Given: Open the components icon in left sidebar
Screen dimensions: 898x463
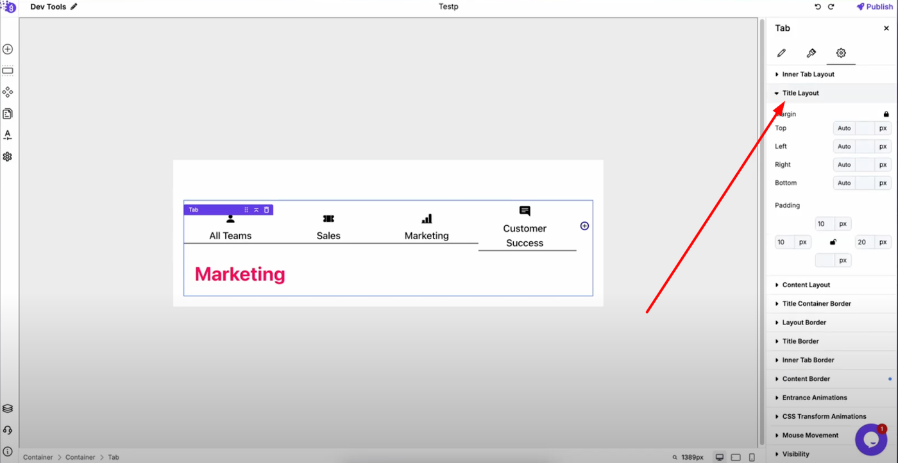Looking at the screenshot, I should [x=8, y=92].
